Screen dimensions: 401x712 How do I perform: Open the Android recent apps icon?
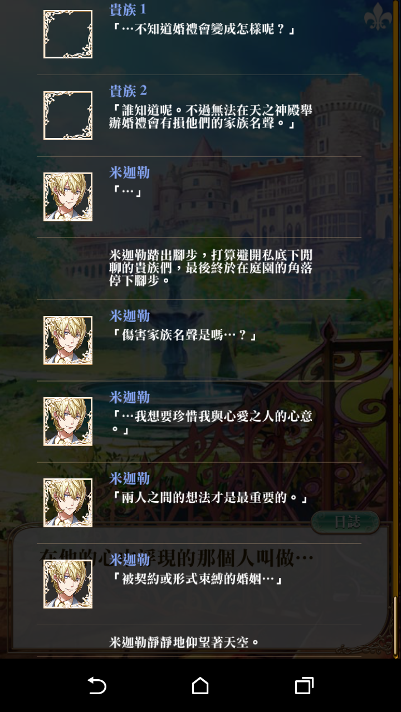tap(304, 685)
